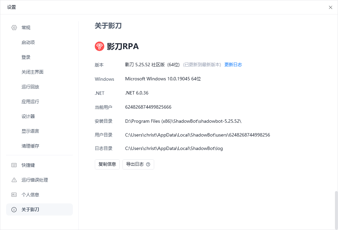Click the 导出日志 button

tap(138, 164)
